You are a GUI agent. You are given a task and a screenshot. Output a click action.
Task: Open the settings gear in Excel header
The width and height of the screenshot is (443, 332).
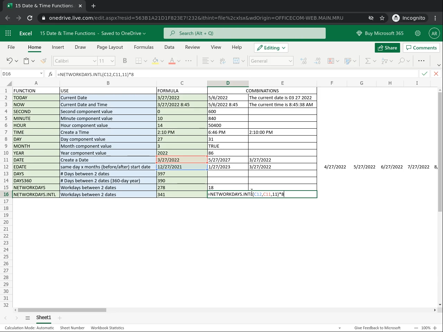[418, 33]
